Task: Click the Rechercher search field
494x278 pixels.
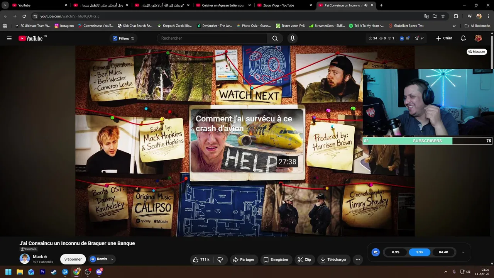Action: (212, 38)
